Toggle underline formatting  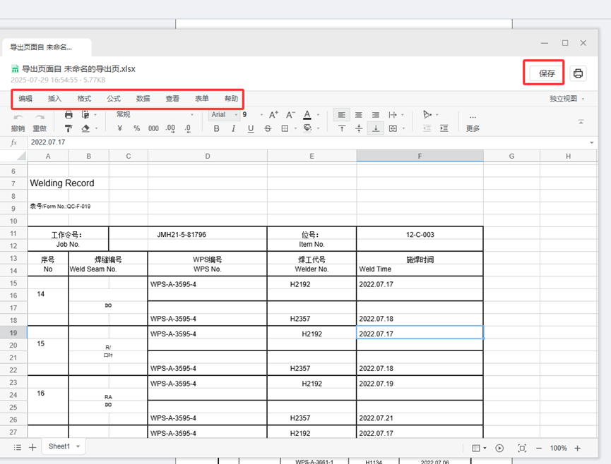pyautogui.click(x=250, y=128)
